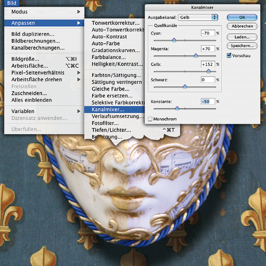
Task: Open Farbe ersetzen... dialog
Action: tap(112, 96)
